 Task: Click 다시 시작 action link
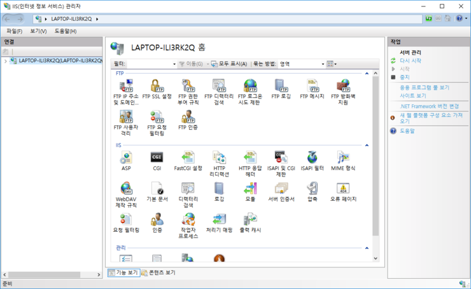[411, 61]
